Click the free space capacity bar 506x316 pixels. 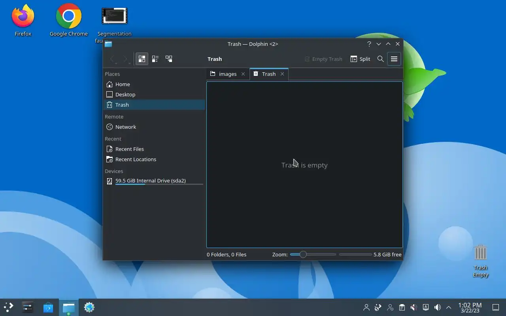click(355, 254)
